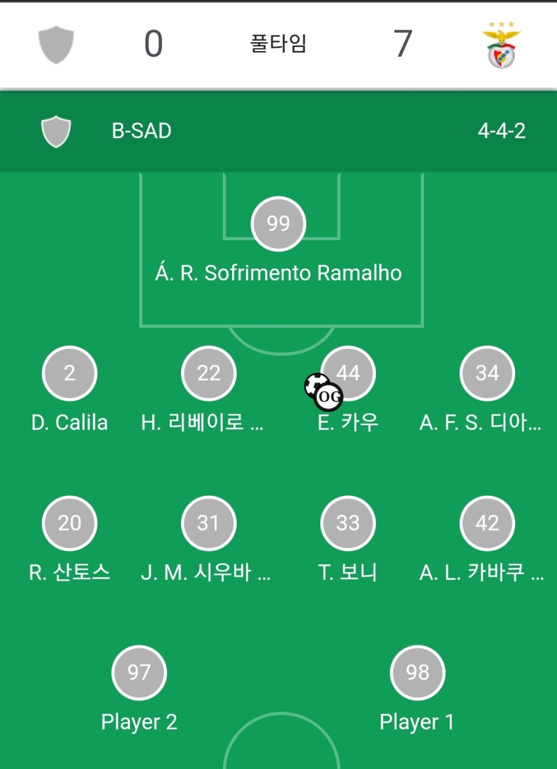Tap the 풀타임 match status text
This screenshot has width=557, height=769.
(x=278, y=44)
